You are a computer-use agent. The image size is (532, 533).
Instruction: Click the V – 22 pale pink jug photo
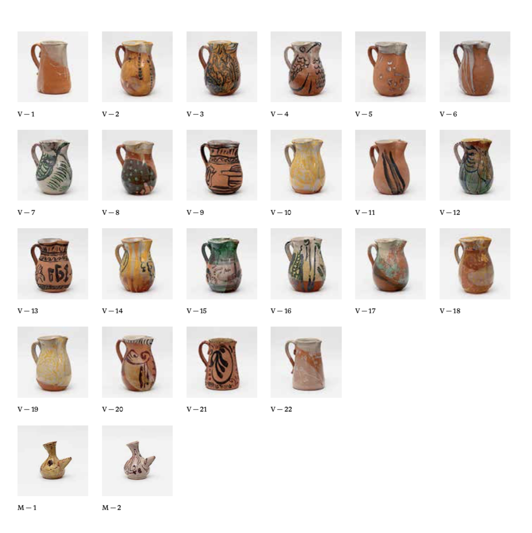306,362
